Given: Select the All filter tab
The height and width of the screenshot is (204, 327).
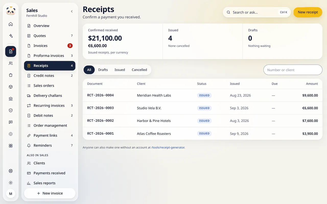Looking at the screenshot, I should (x=89, y=70).
